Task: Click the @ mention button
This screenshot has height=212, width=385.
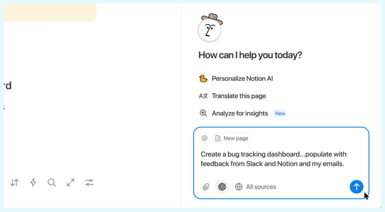Action: (205, 138)
